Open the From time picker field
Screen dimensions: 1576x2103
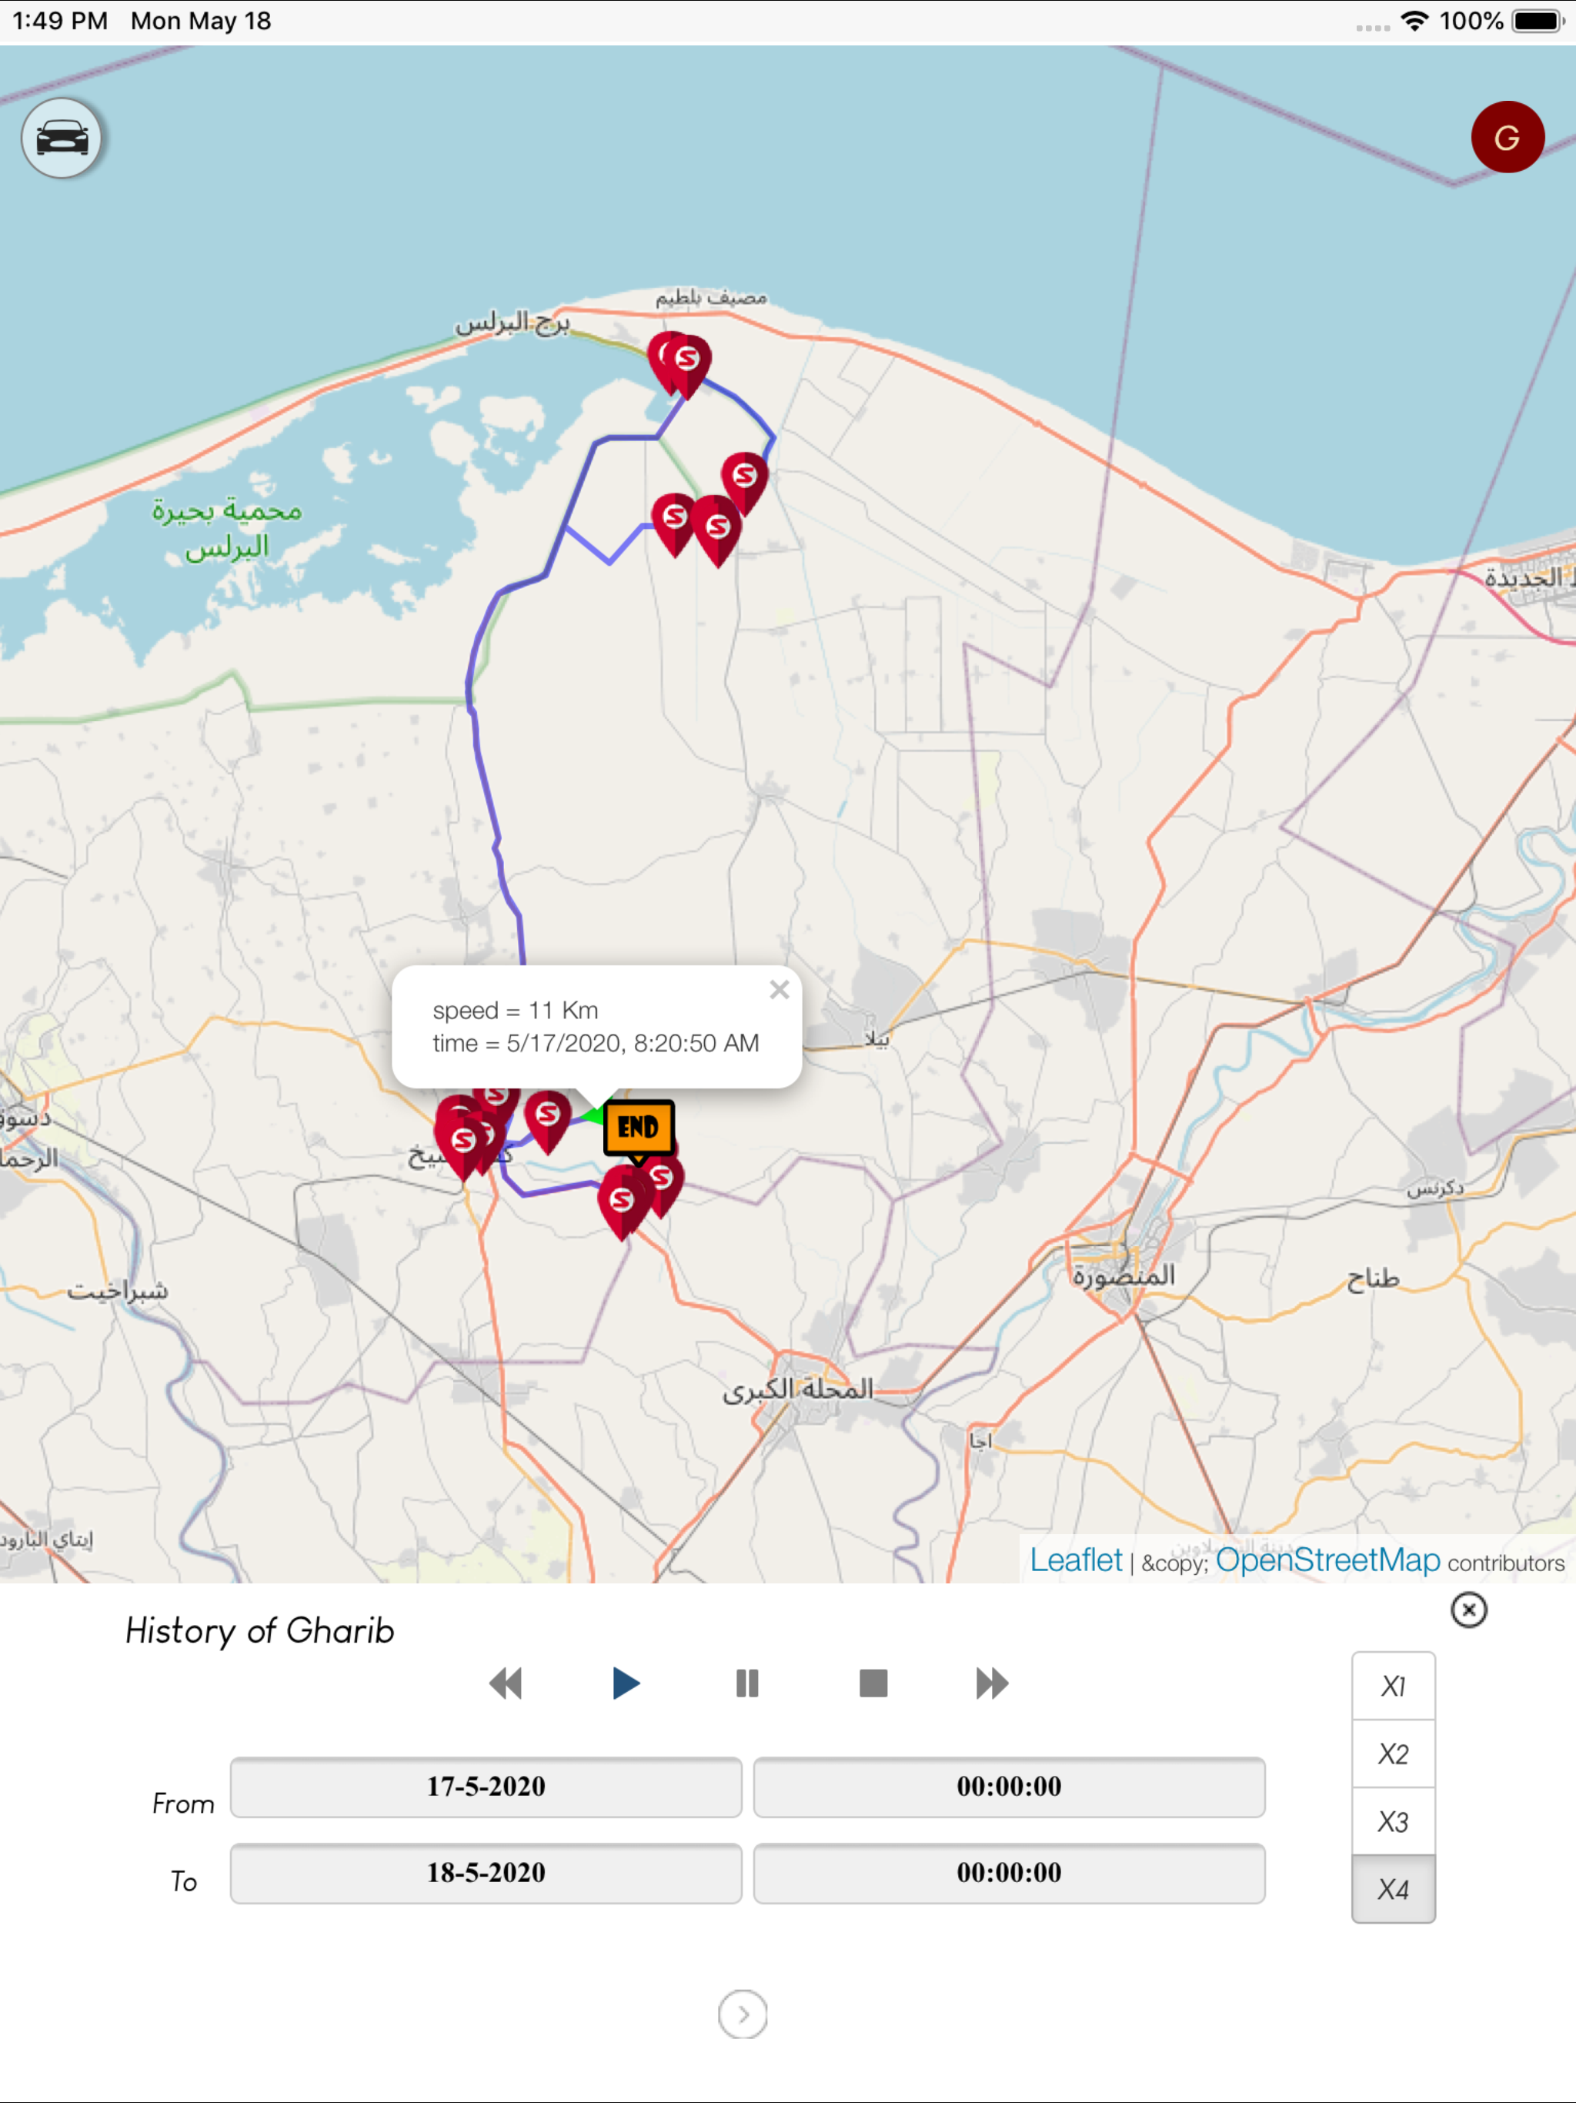1009,1787
